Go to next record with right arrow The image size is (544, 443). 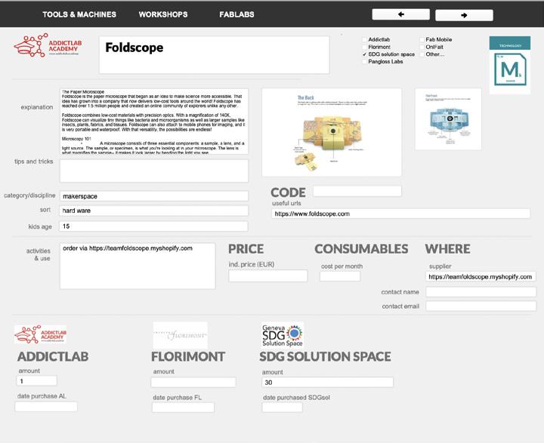click(x=464, y=15)
